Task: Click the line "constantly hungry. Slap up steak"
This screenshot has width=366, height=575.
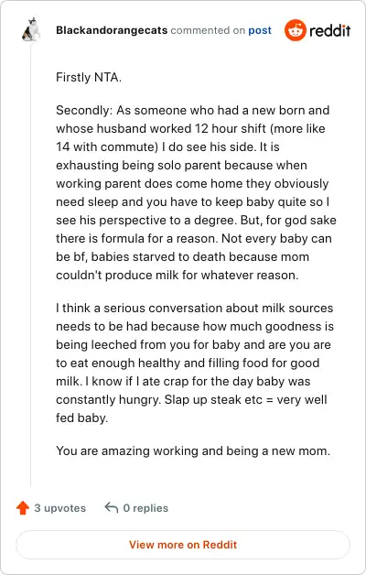Action: pos(191,400)
